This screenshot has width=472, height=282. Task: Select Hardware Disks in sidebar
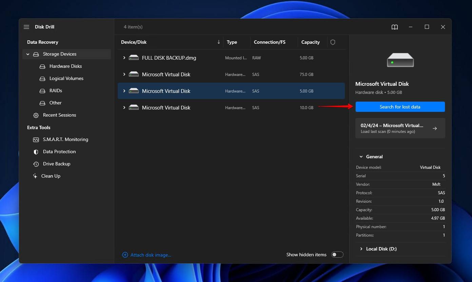(x=65, y=66)
